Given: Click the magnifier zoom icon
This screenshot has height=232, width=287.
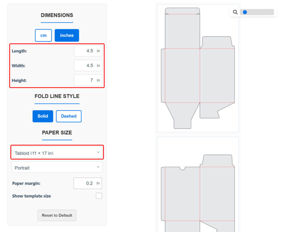Looking at the screenshot, I should [x=235, y=12].
